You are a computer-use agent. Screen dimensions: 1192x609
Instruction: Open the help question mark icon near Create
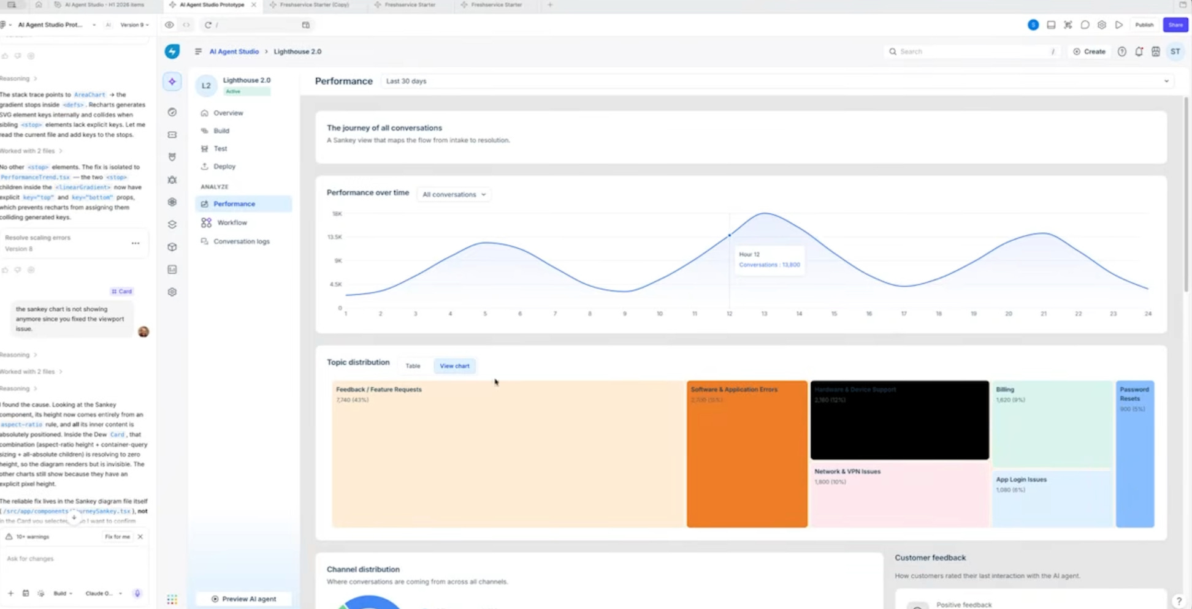click(x=1121, y=51)
